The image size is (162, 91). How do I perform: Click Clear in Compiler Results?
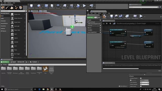[x=159, y=71]
